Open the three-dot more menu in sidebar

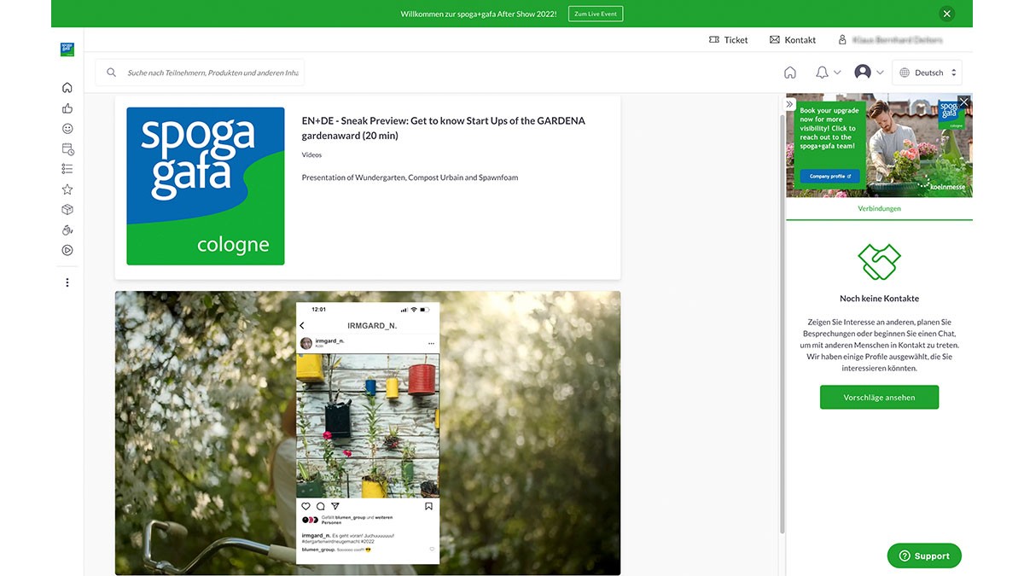[x=67, y=282]
